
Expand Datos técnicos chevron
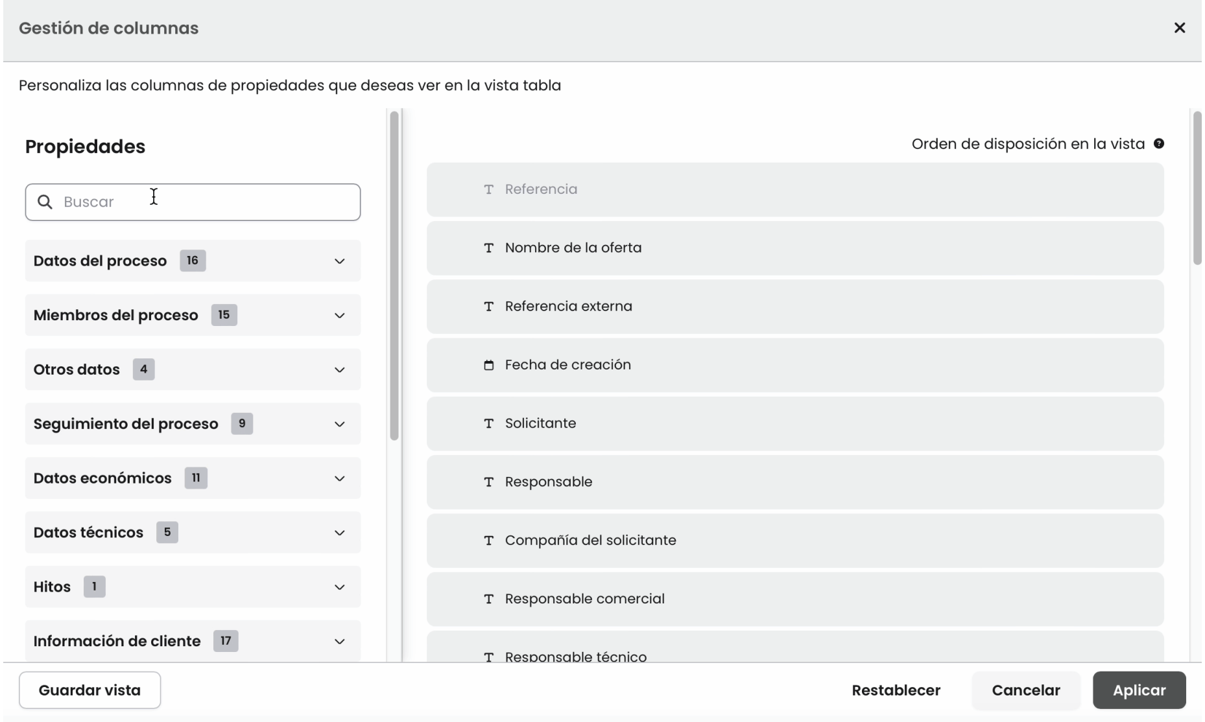pos(339,533)
